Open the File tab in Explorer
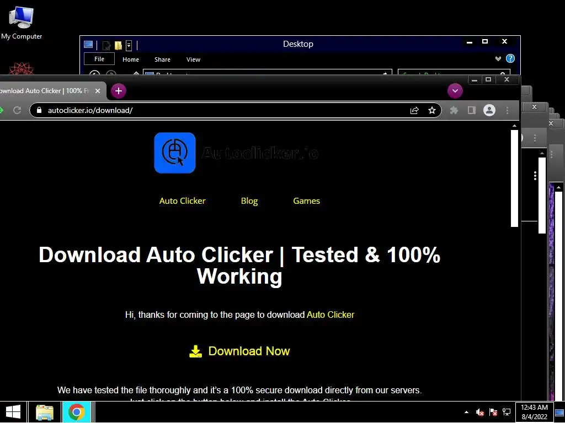This screenshot has width=565, height=423. pos(99,59)
